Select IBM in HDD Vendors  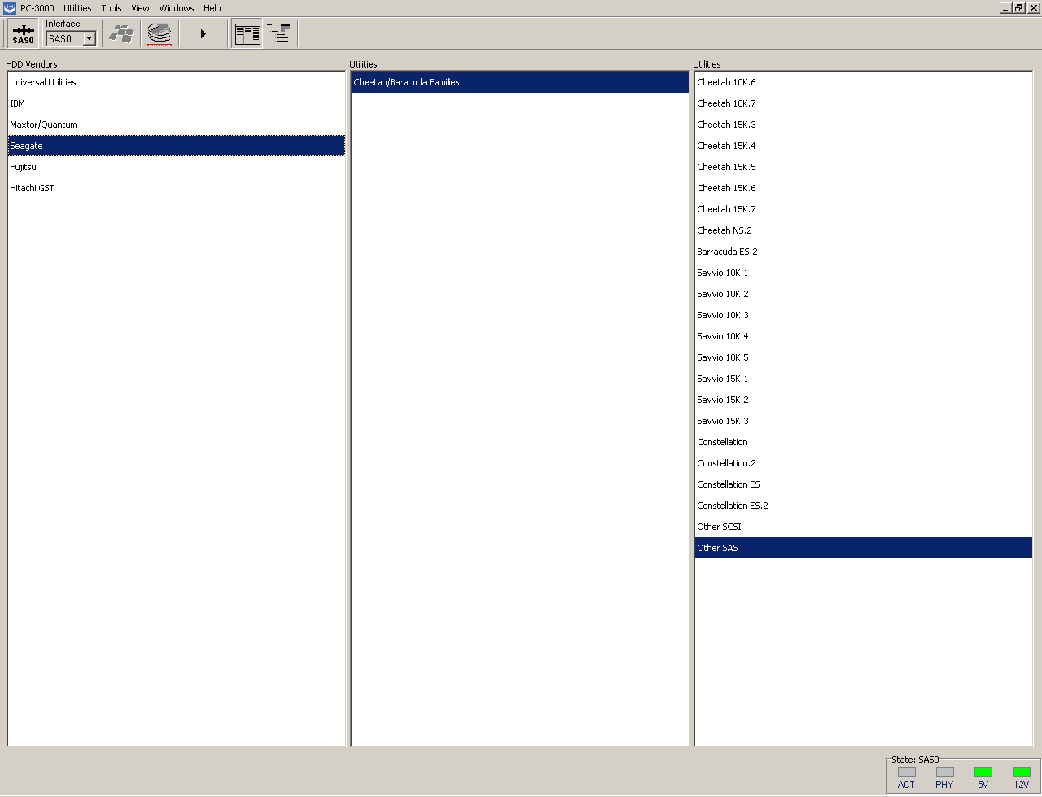click(x=177, y=103)
